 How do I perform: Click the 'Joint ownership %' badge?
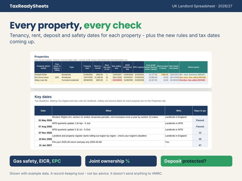(x=121, y=161)
